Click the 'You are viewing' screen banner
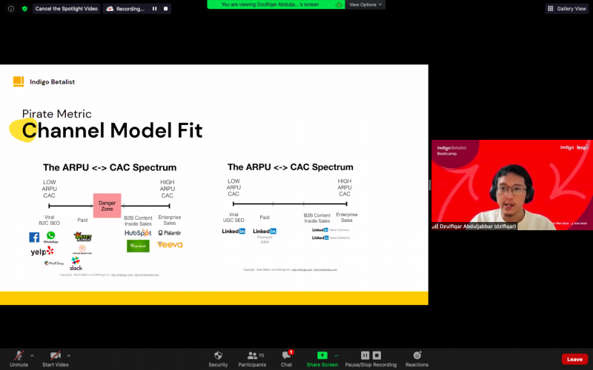The height and width of the screenshot is (370, 593). coord(276,4)
